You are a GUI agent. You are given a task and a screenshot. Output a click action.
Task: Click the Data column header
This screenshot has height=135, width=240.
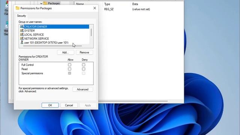pos(135,4)
